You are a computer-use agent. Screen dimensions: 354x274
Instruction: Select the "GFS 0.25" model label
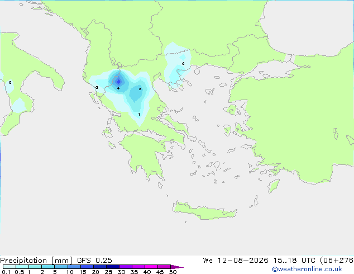(94, 261)
